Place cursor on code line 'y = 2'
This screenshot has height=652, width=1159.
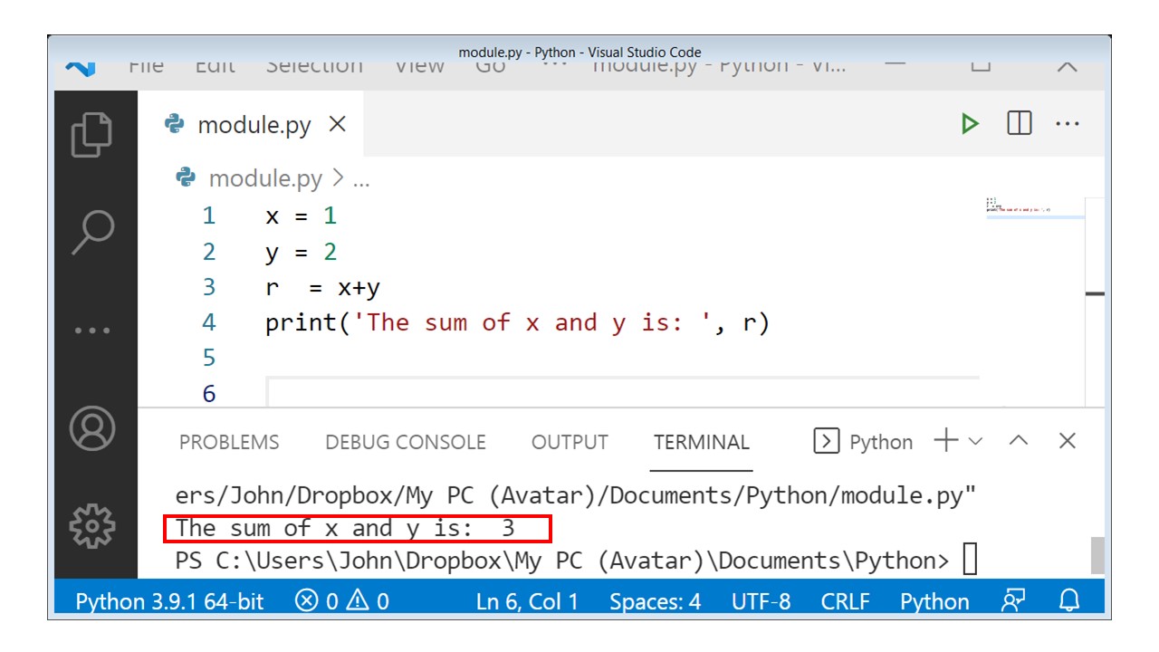[x=301, y=252]
